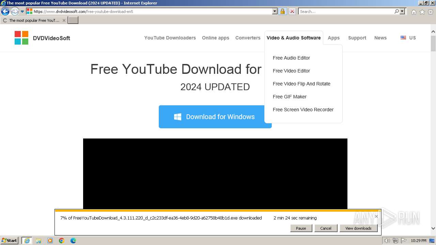Viewport: 436px width, 245px height.
Task: Click the Action Center flag icon
Action: (404, 241)
